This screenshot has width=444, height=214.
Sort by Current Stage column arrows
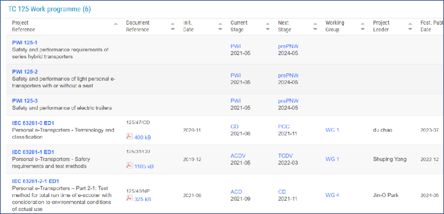(x=268, y=26)
